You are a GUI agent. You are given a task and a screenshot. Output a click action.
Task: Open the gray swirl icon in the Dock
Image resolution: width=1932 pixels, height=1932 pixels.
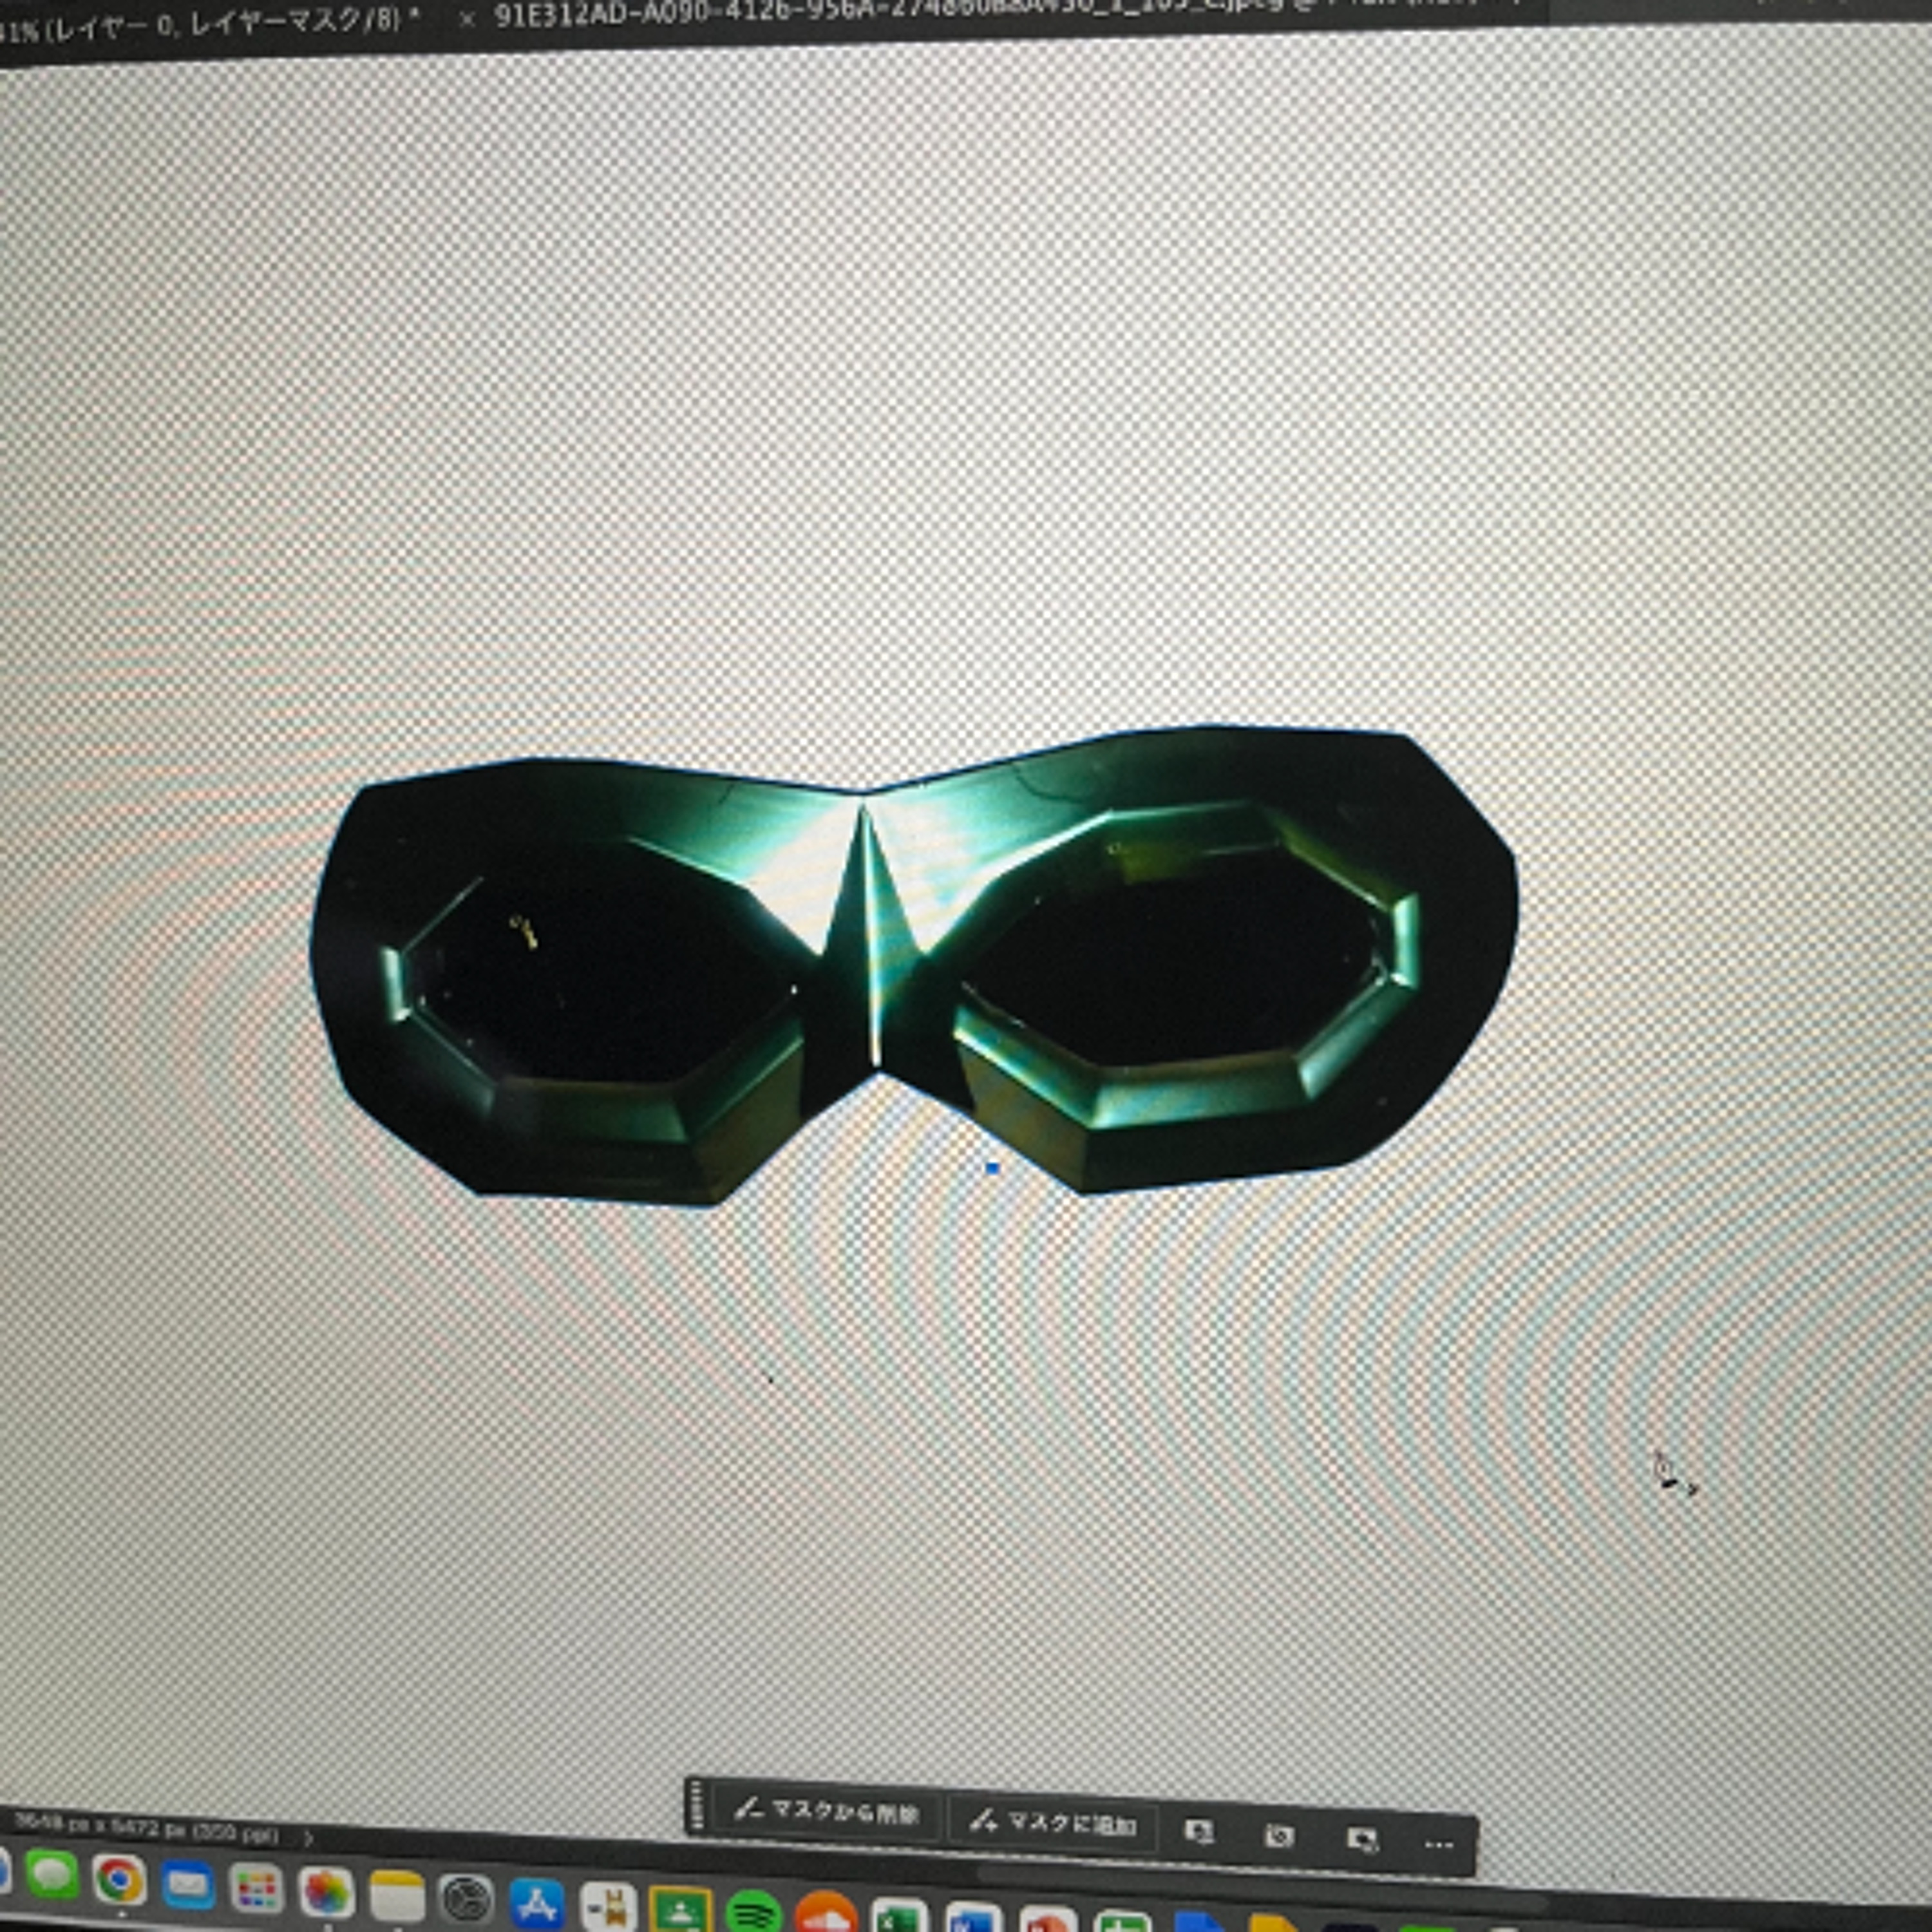[467, 1899]
